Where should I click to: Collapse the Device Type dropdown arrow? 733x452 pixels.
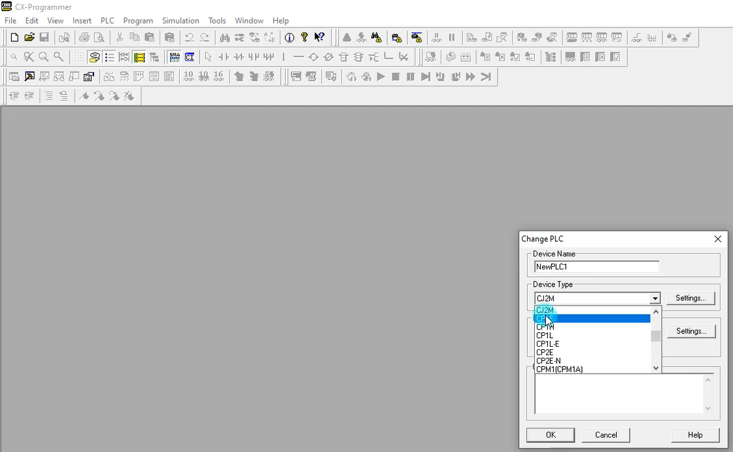(655, 298)
